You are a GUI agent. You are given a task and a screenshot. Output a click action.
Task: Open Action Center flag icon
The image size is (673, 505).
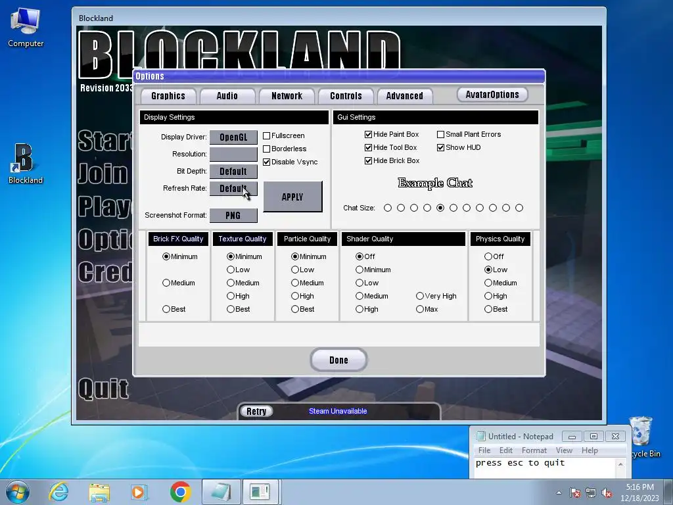point(575,493)
